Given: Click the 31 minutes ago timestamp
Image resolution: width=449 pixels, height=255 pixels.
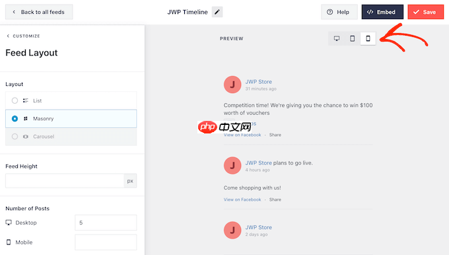Looking at the screenshot, I should (x=261, y=89).
